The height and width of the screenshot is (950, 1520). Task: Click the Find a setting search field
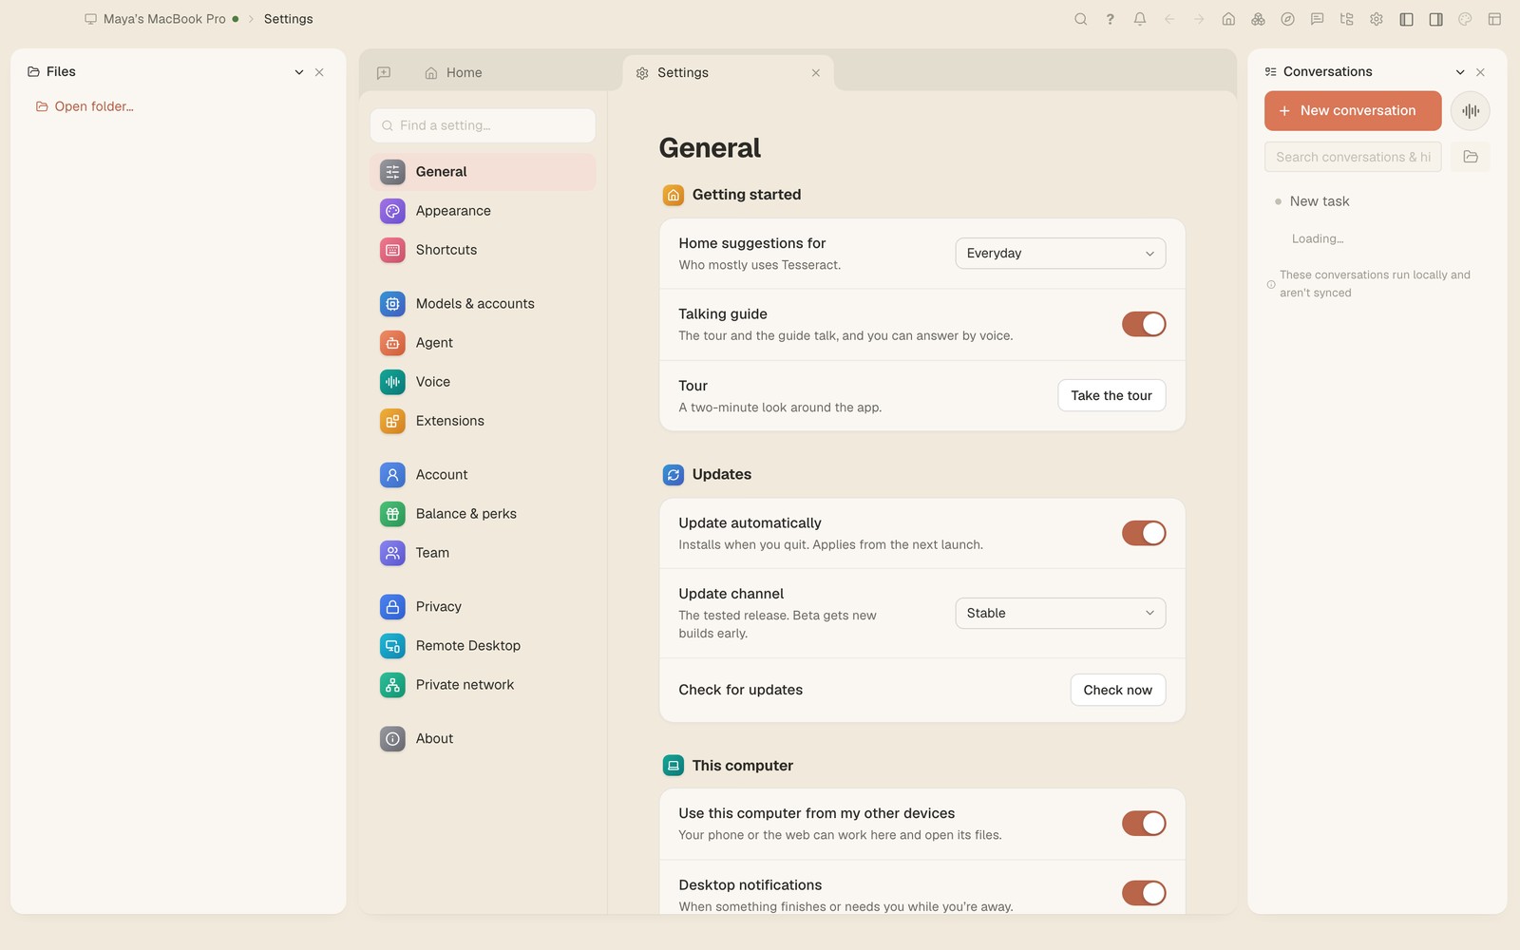click(483, 125)
